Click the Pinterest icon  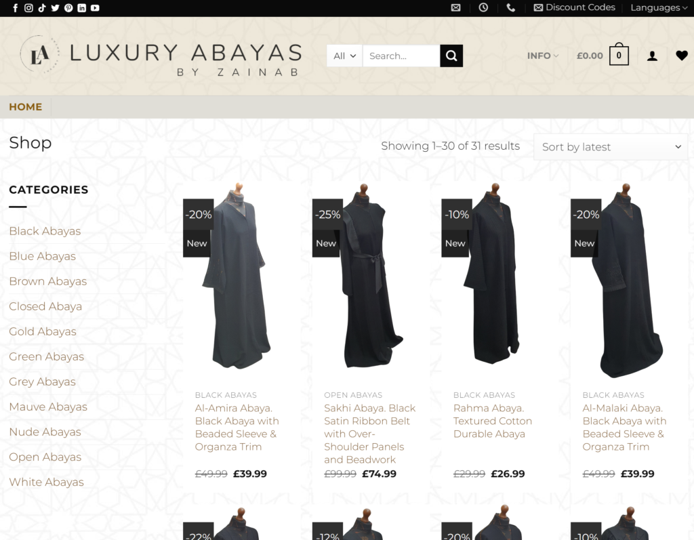[x=68, y=8]
